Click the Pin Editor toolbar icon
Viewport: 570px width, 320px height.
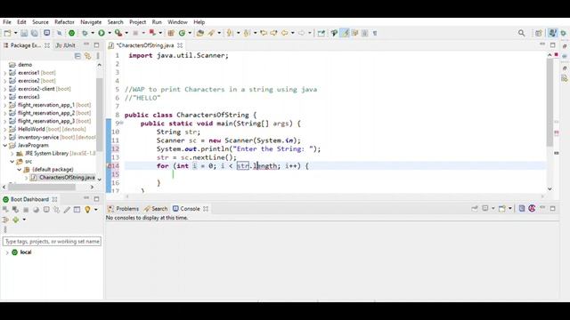pos(321,33)
